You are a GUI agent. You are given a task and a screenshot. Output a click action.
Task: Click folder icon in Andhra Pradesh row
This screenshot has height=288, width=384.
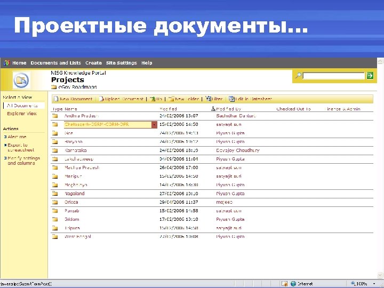55,116
